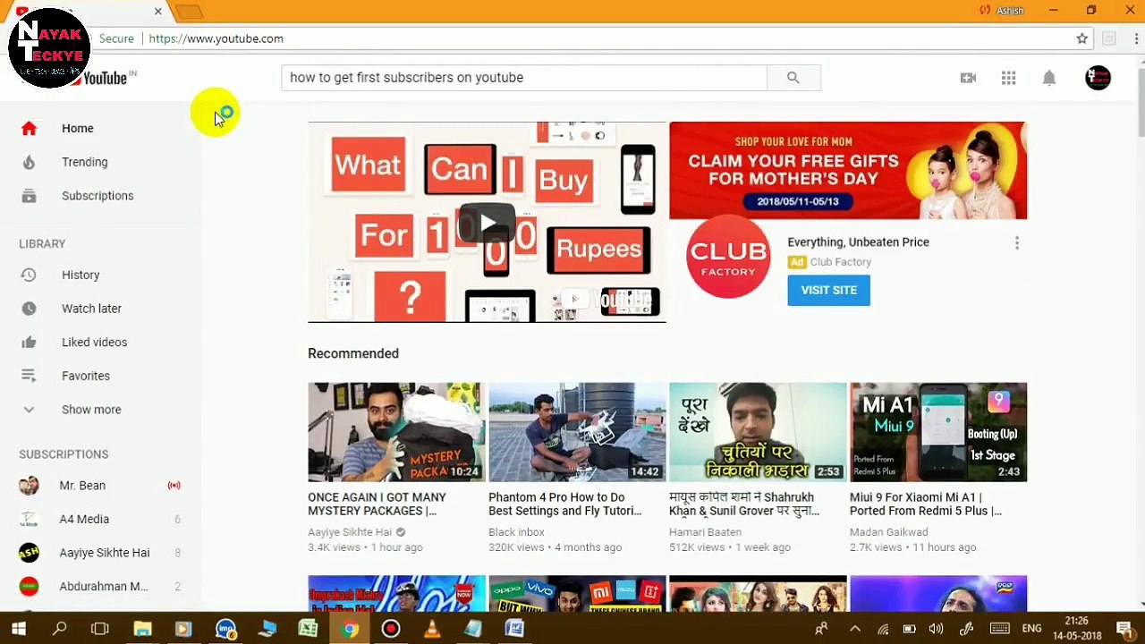The image size is (1145, 644).
Task: Click the Chrome address bar URL
Action: pyautogui.click(x=216, y=38)
